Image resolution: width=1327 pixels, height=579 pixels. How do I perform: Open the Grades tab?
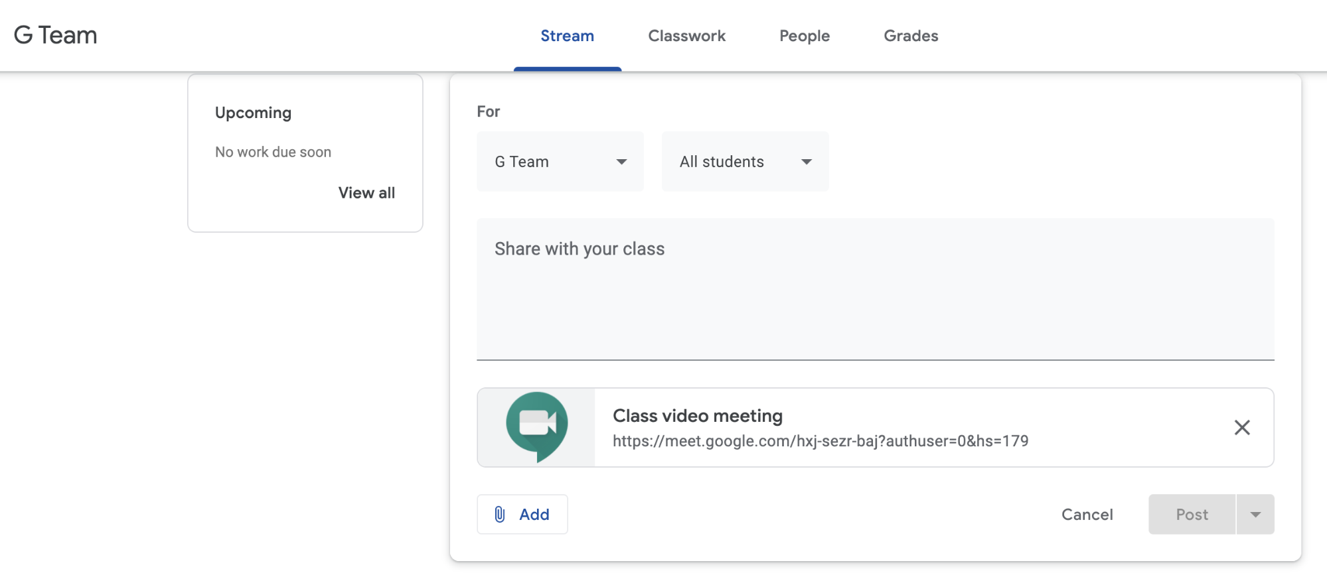point(910,36)
